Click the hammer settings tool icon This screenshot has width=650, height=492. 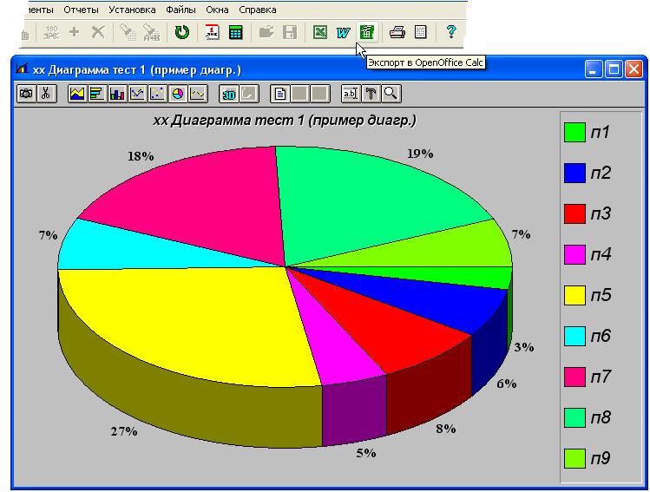point(371,94)
